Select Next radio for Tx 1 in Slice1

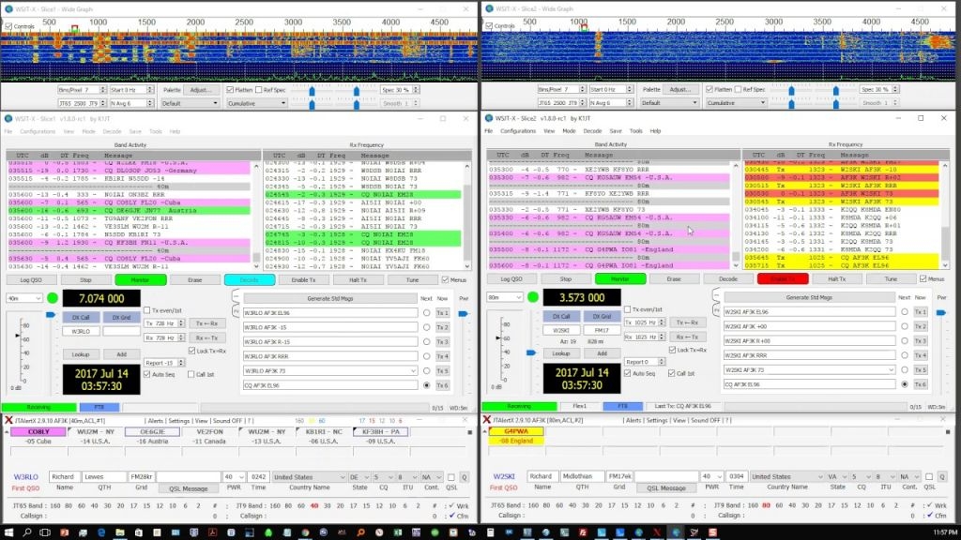tap(427, 313)
